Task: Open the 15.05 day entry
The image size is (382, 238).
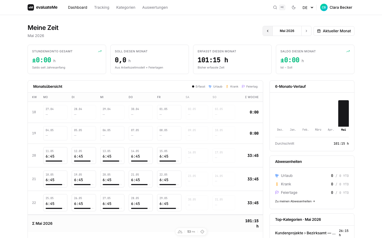Action: click(169, 155)
